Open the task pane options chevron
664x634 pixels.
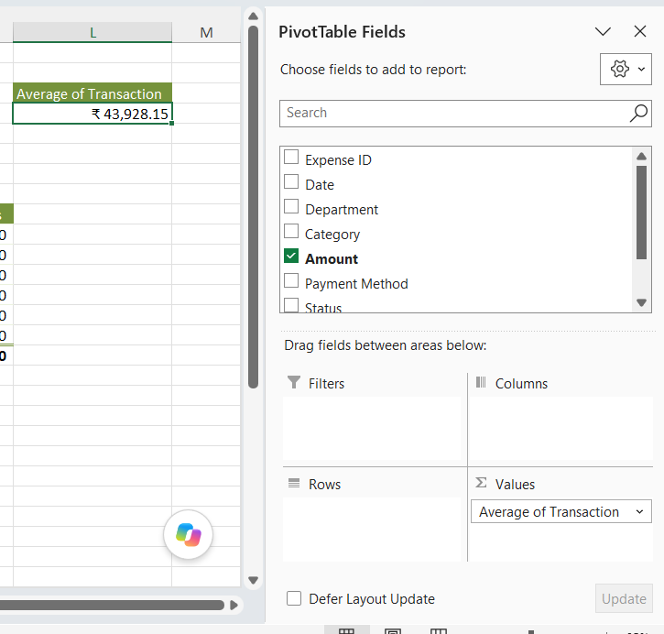tap(603, 31)
